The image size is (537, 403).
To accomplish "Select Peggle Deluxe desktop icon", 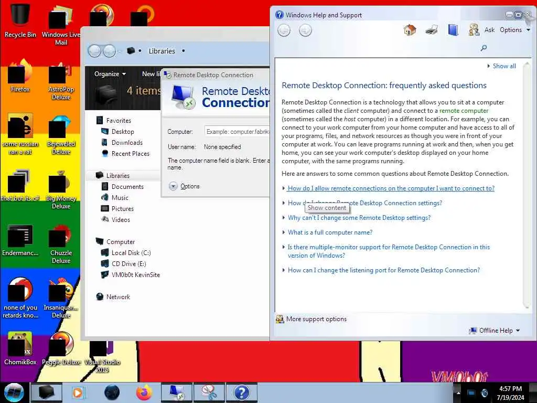I will click(61, 348).
